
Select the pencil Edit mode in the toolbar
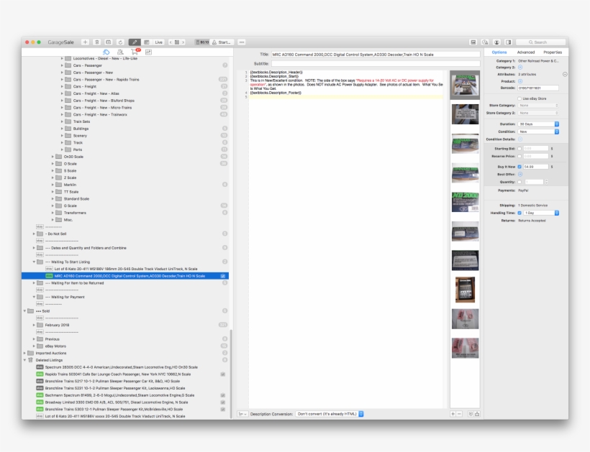(135, 42)
